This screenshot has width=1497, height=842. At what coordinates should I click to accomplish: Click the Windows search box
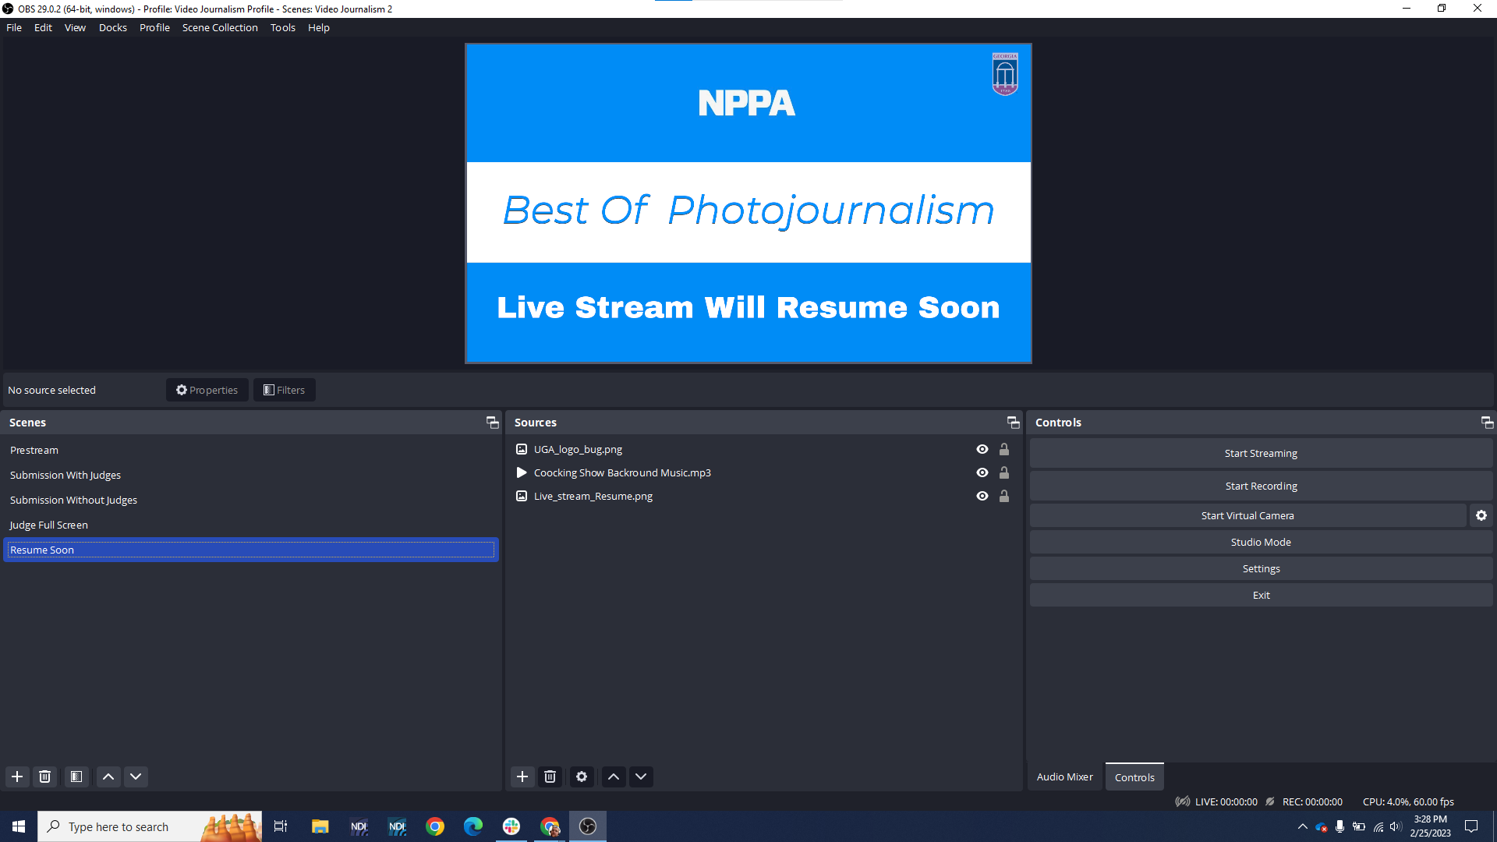tap(150, 826)
